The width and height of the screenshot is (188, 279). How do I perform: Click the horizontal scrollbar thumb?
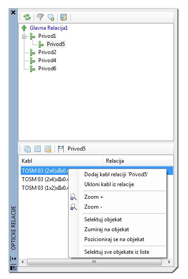[x=94, y=262]
